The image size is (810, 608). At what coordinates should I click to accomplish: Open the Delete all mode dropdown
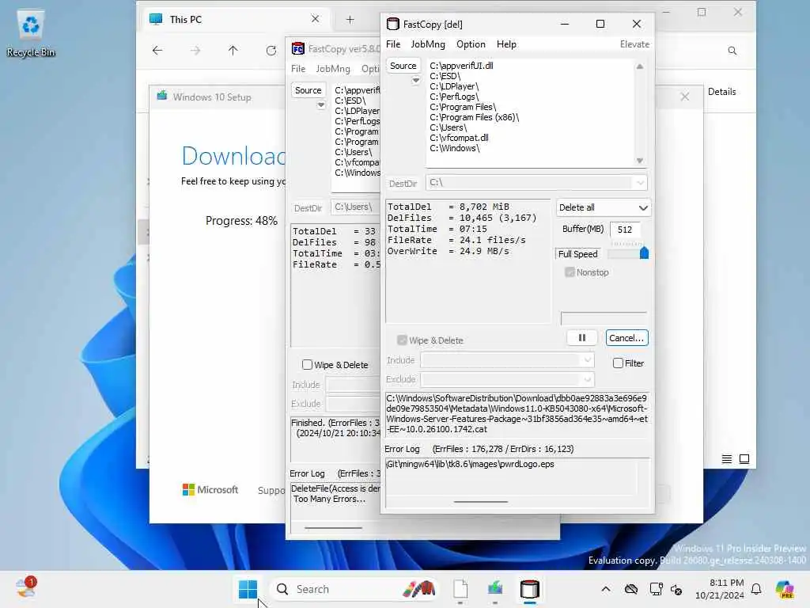pyautogui.click(x=603, y=207)
